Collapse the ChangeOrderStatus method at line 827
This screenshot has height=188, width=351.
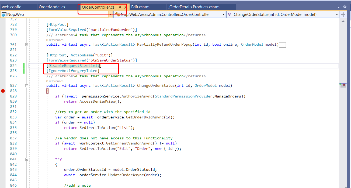pyautogui.click(x=26, y=85)
